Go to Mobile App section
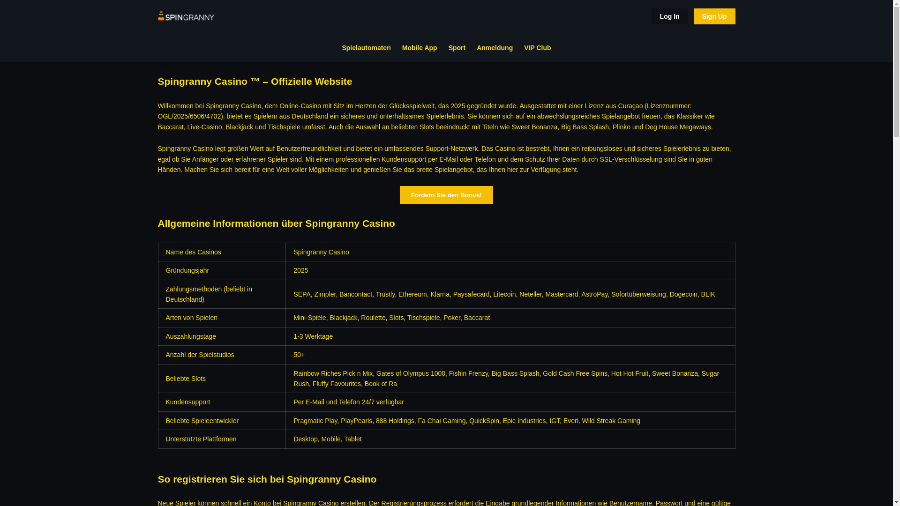Screen dimensions: 900x506 [x=419, y=48]
